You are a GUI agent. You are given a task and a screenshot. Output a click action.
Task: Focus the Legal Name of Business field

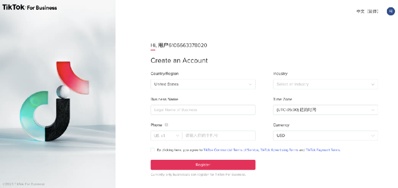point(203,110)
